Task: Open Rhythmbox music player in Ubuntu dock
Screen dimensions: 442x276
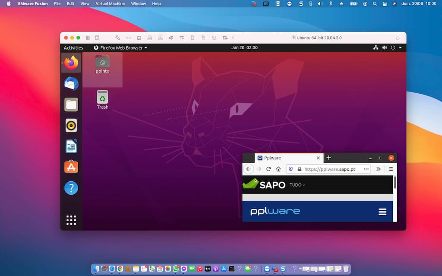Action: tap(71, 125)
